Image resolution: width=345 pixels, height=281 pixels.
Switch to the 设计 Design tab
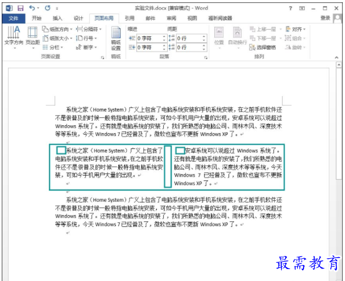point(78,18)
